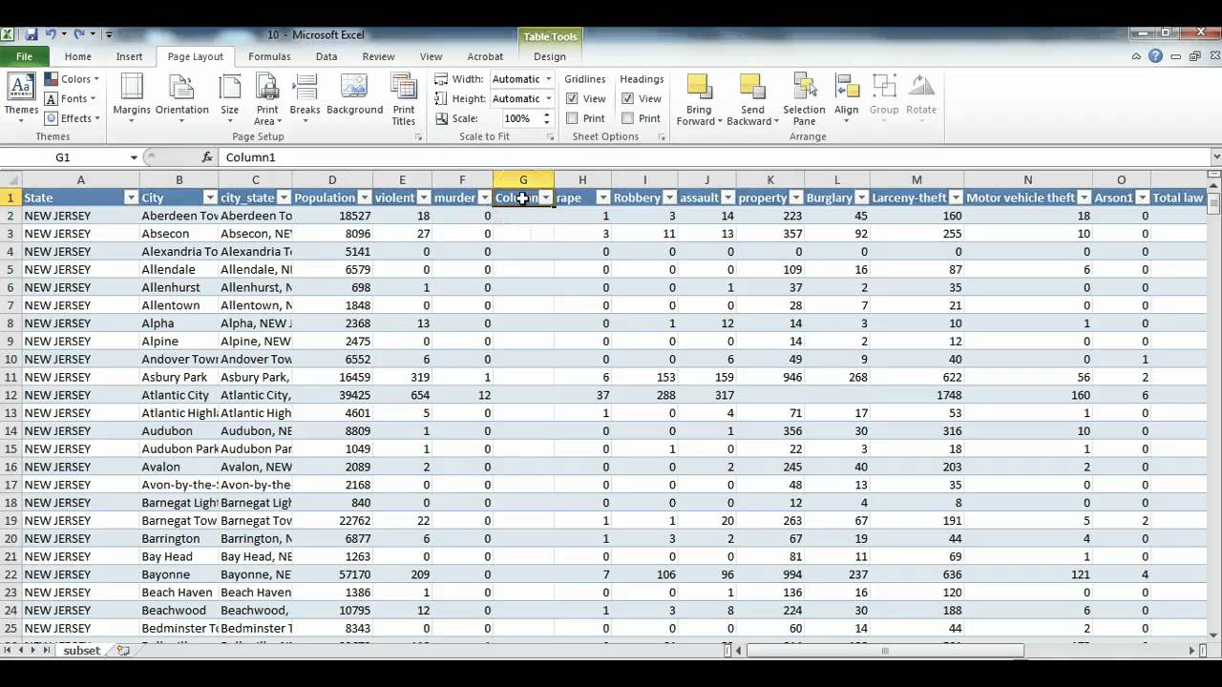Open the Themes gallery
The height and width of the screenshot is (687, 1222).
(x=21, y=98)
